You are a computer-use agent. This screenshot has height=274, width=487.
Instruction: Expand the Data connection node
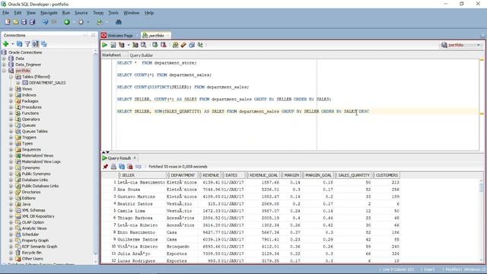coord(4,59)
